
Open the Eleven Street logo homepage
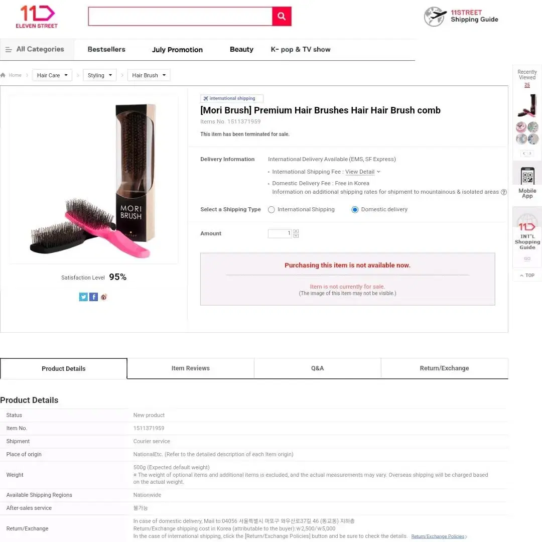coord(37,17)
